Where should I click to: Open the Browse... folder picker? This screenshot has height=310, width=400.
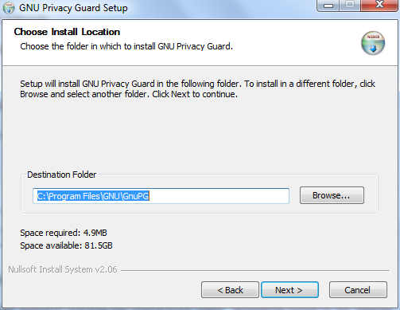pyautogui.click(x=332, y=195)
